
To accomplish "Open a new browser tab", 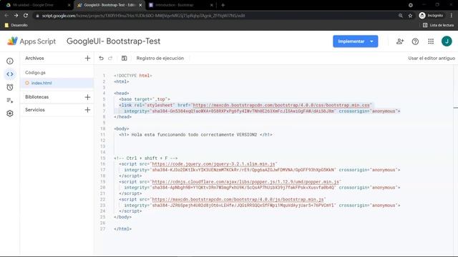I will (x=223, y=5).
